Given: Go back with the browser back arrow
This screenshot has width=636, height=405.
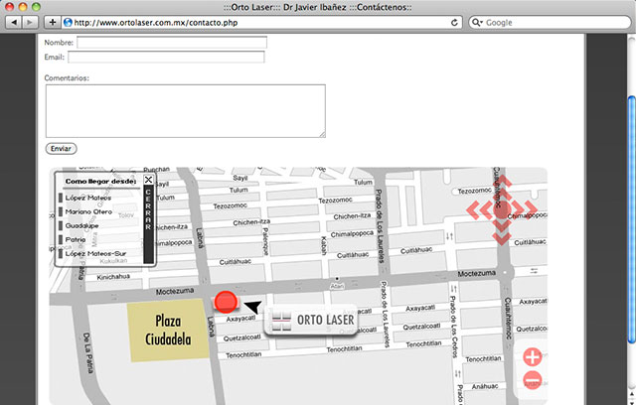Looking at the screenshot, I should pyautogui.click(x=14, y=22).
